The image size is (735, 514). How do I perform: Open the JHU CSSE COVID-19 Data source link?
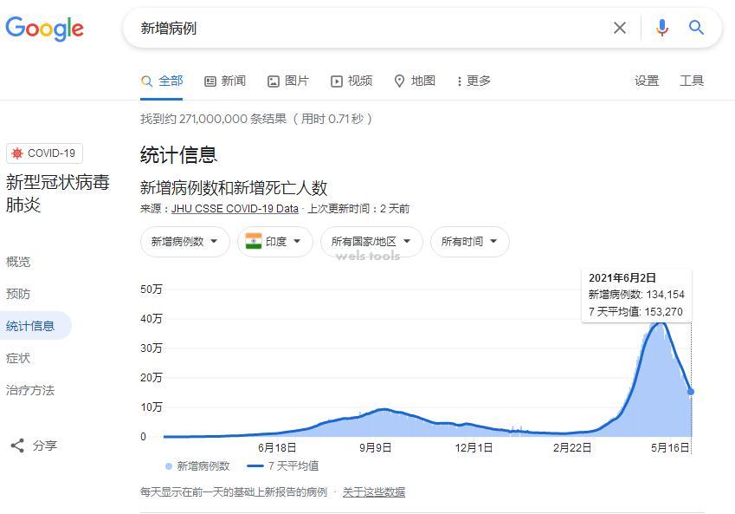tap(235, 208)
